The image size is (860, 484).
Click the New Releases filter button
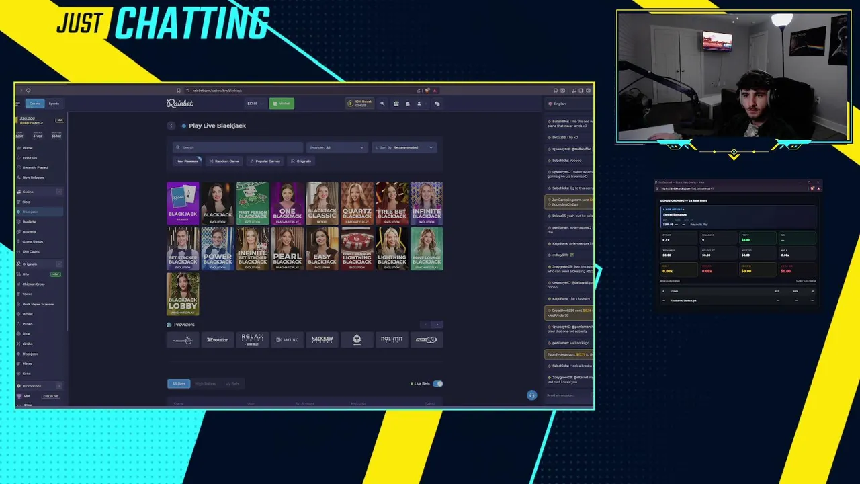pos(187,161)
